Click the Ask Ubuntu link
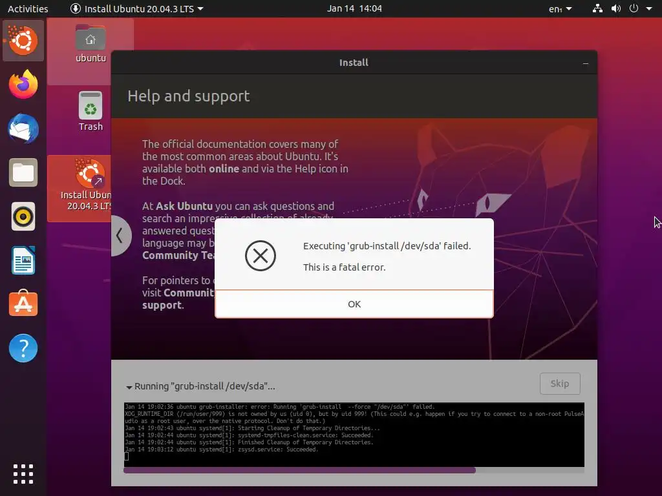The width and height of the screenshot is (662, 496). coord(184,206)
